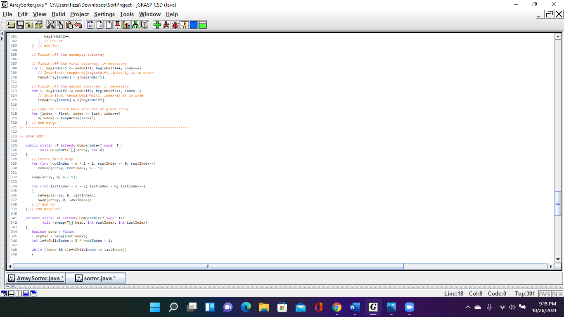Open the Settings menu
The image size is (564, 317).
(x=104, y=14)
